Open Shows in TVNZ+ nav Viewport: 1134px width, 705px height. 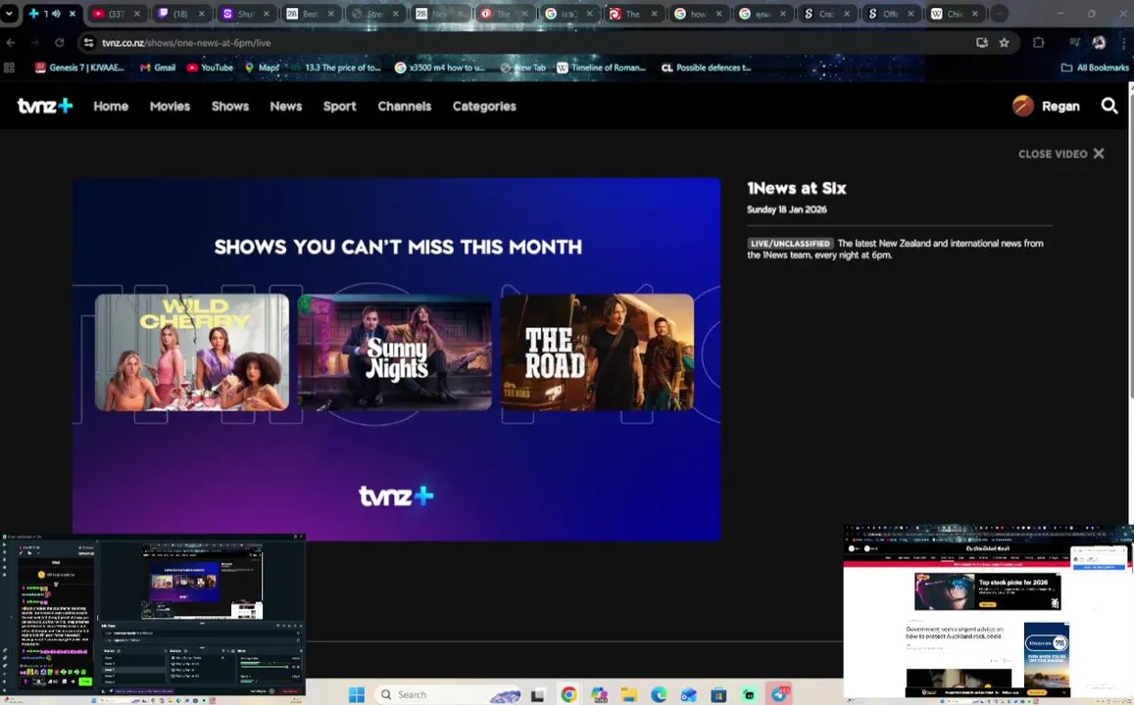[230, 106]
